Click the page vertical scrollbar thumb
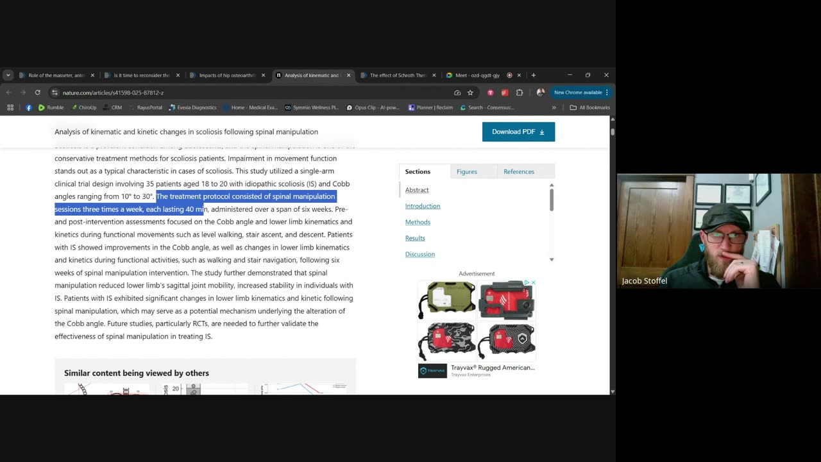Viewport: 821px width, 462px height. (x=613, y=132)
